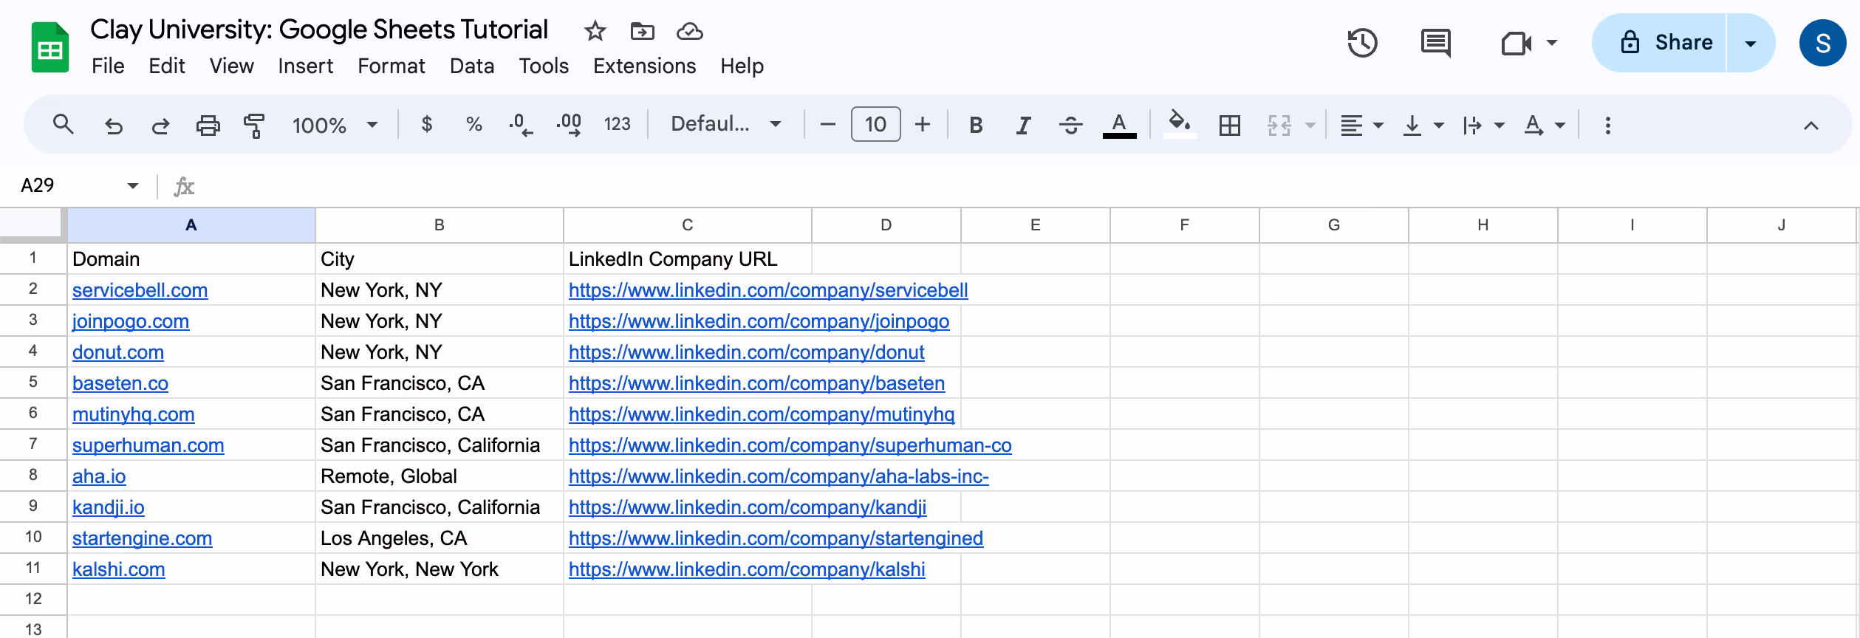Collapse the menus with the caret
Viewport: 1860px width, 638px height.
point(1811,126)
